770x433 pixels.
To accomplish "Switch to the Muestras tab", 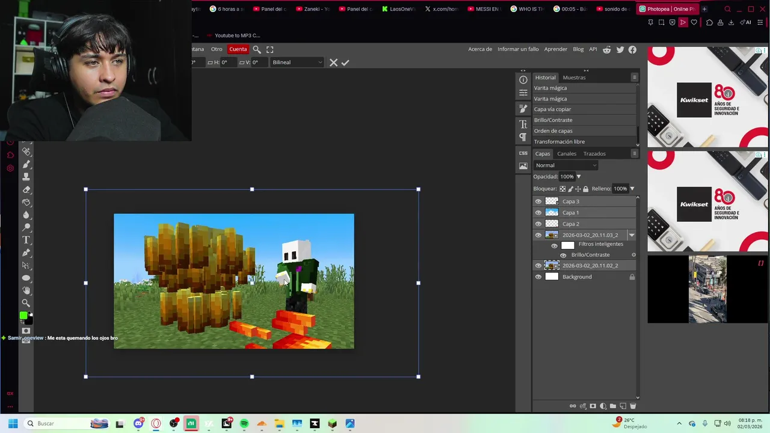I will [x=574, y=78].
